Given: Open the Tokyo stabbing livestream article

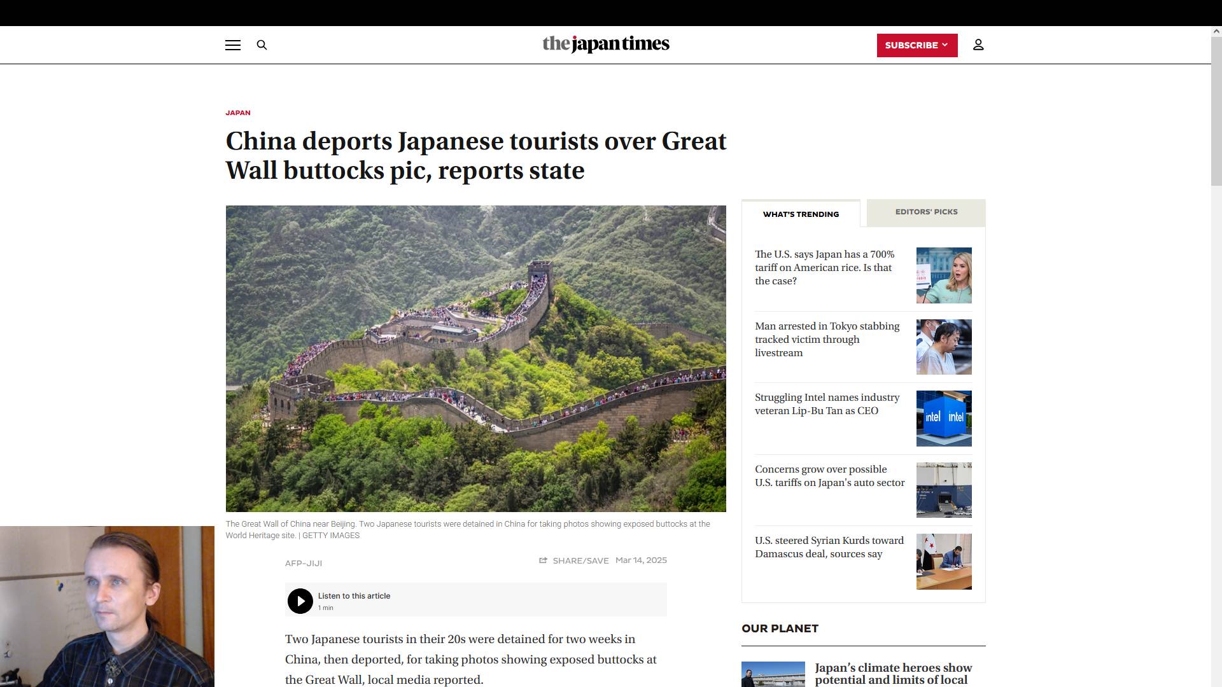Looking at the screenshot, I should [x=827, y=340].
